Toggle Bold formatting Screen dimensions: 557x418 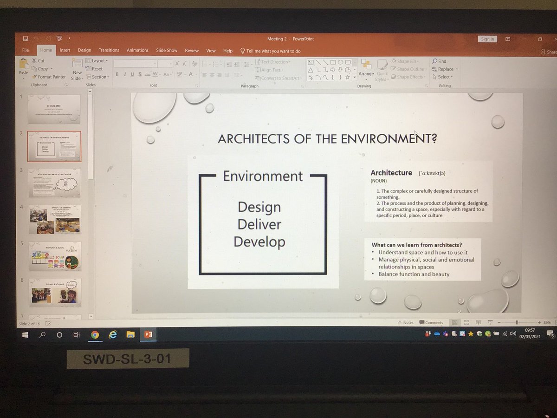pyautogui.click(x=117, y=74)
